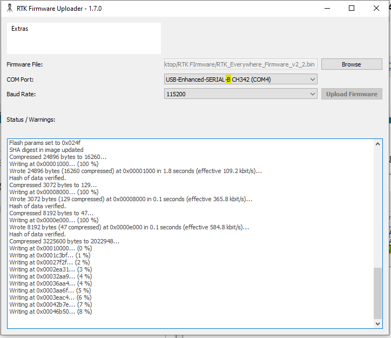Open the Extras menu

coord(19,29)
